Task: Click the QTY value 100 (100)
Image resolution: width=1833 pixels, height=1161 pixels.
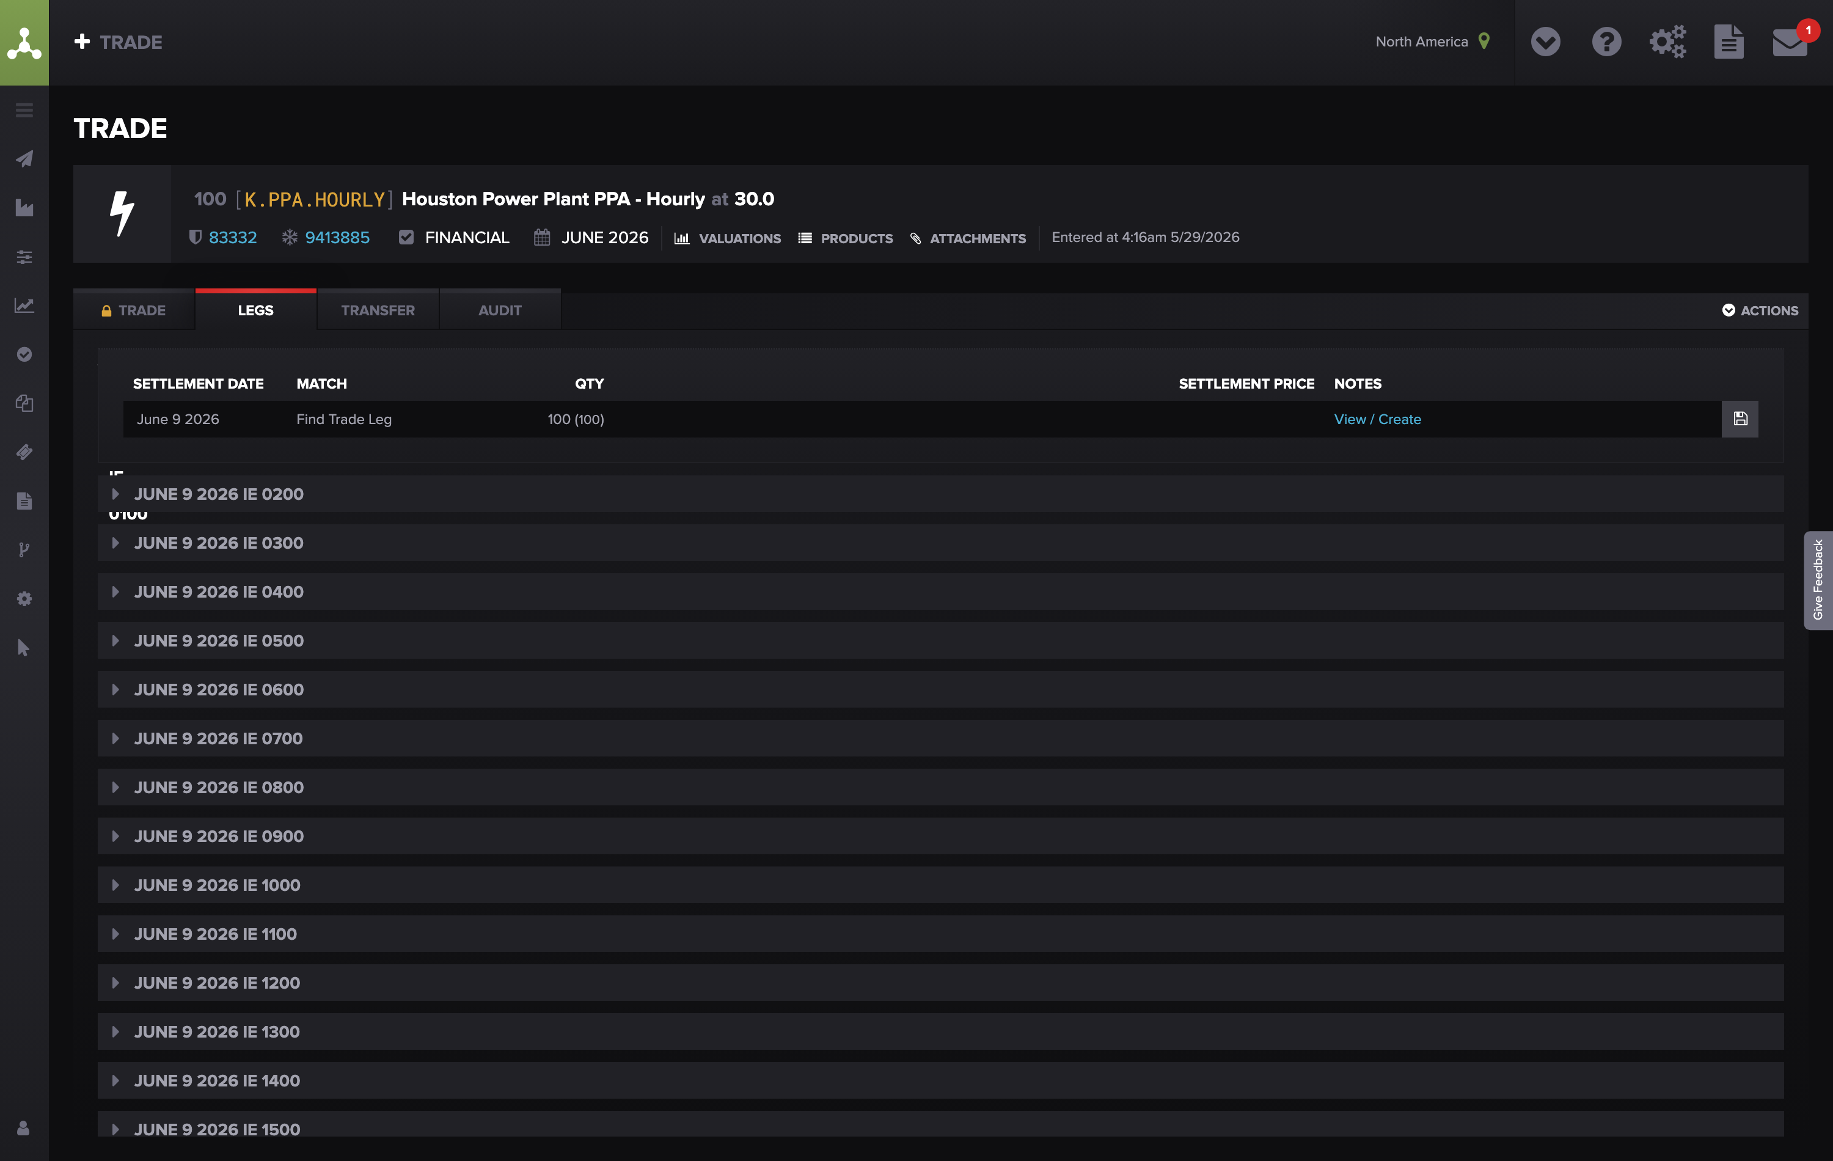Action: click(x=576, y=419)
